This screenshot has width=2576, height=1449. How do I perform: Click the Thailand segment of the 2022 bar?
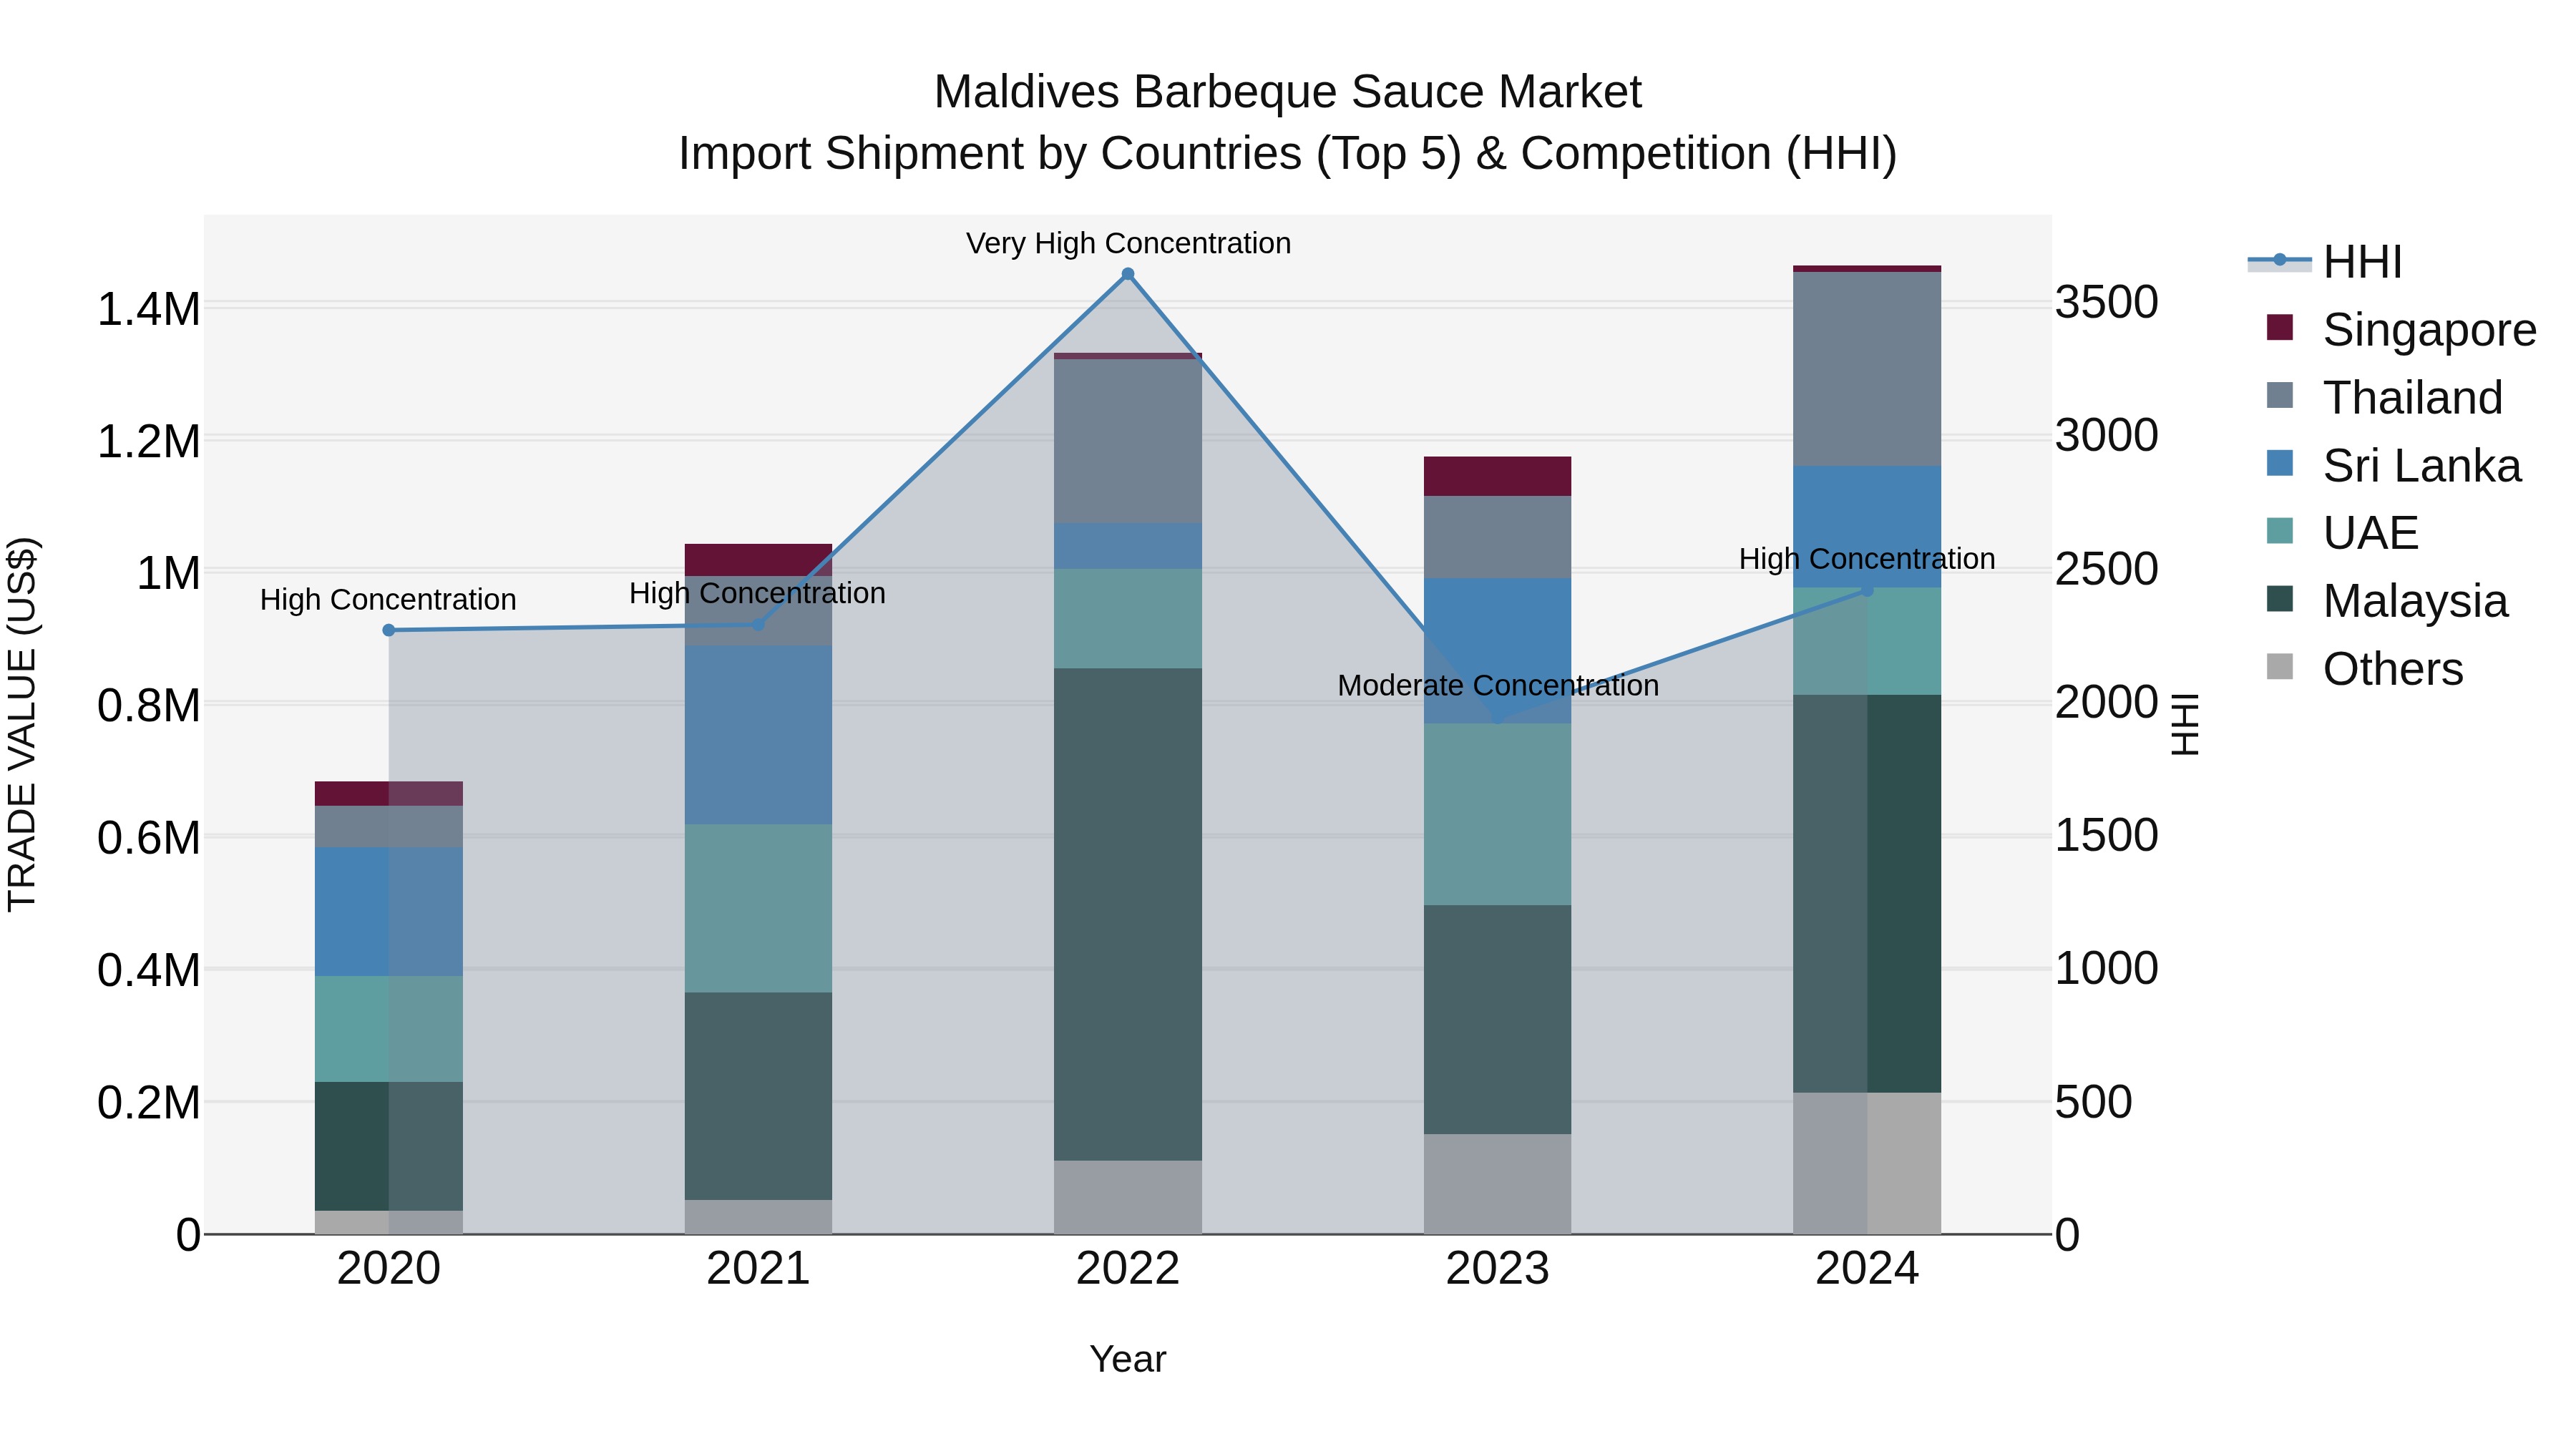(x=1128, y=441)
